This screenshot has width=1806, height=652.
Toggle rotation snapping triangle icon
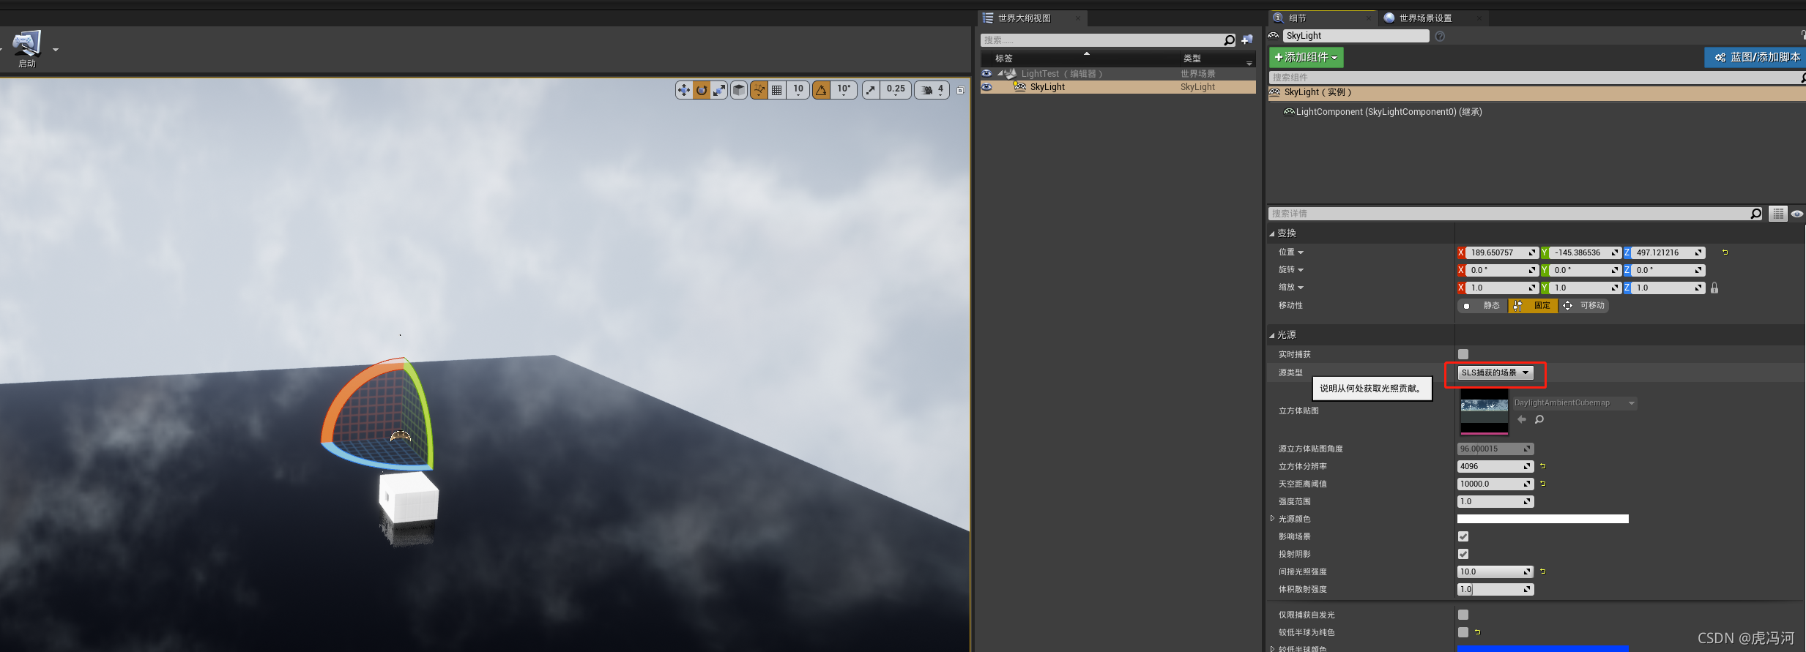pyautogui.click(x=821, y=90)
